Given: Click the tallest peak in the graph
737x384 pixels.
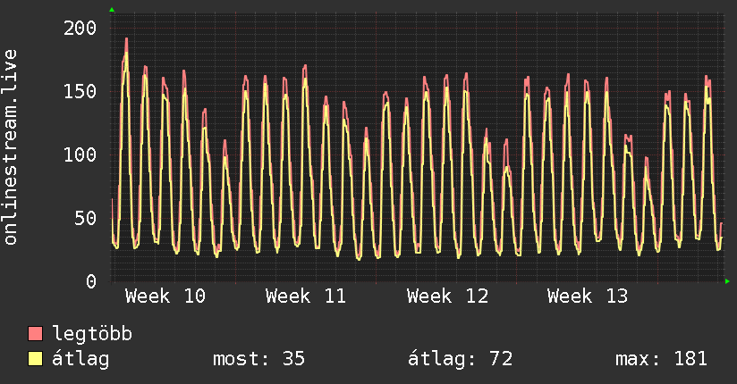Looking at the screenshot, I should 126,39.
